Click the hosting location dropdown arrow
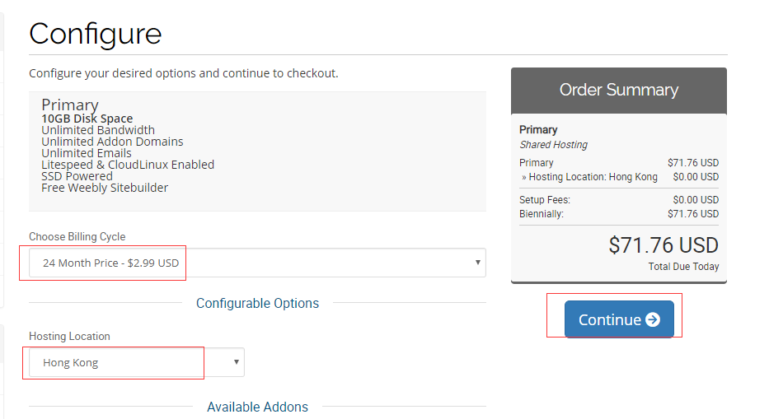This screenshot has width=769, height=419. coord(237,362)
